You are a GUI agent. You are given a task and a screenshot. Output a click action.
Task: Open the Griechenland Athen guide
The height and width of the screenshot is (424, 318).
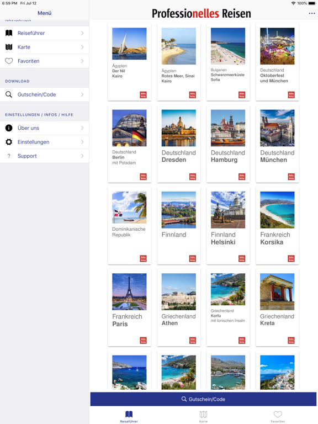coord(179,308)
